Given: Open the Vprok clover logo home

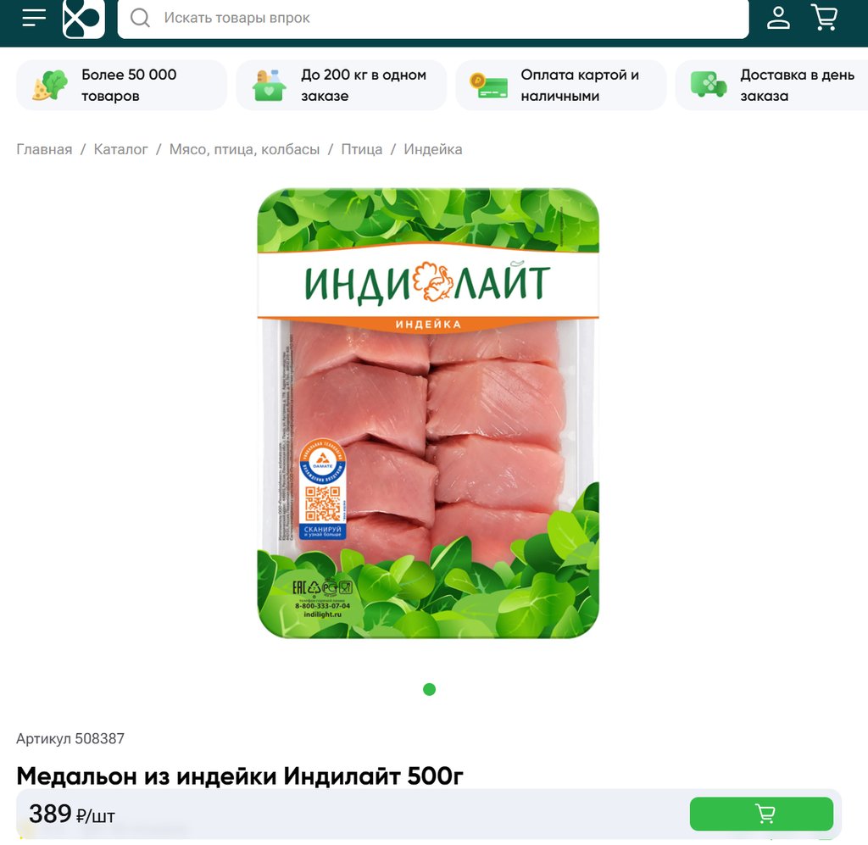Looking at the screenshot, I should 84,19.
